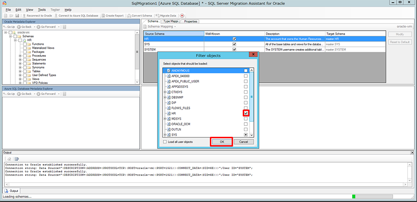417x202 pixels.
Task: Open the Edit menu
Action: point(18,10)
